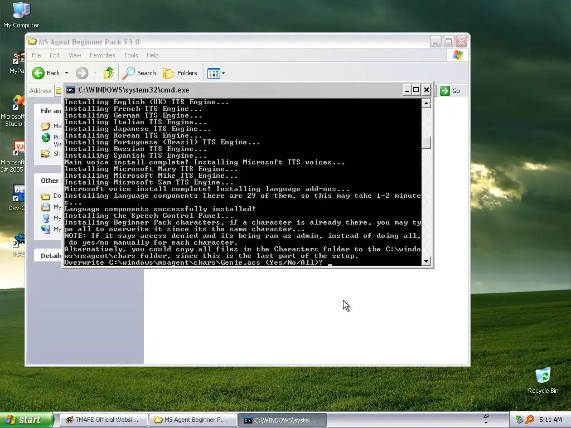Click the taskbar clock showing 5:11 AM
Screen dimensions: 571x428
point(550,420)
